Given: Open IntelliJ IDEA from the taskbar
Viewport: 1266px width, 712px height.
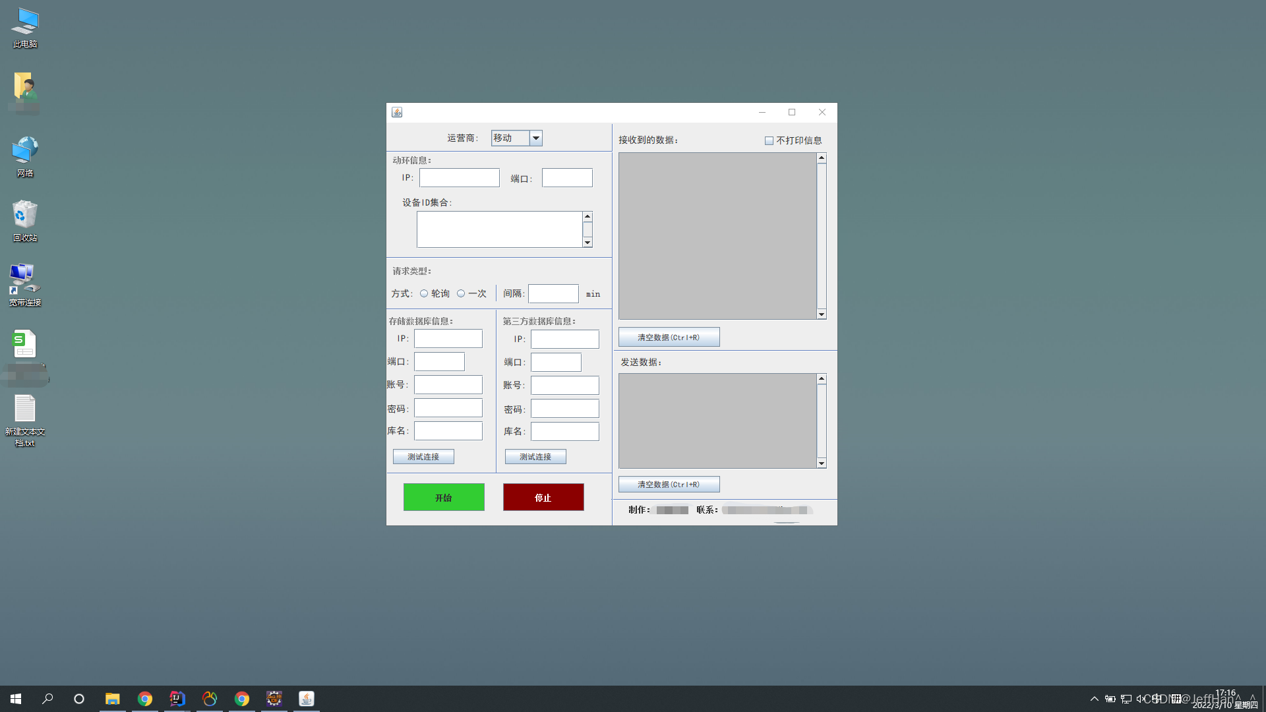Looking at the screenshot, I should tap(177, 698).
